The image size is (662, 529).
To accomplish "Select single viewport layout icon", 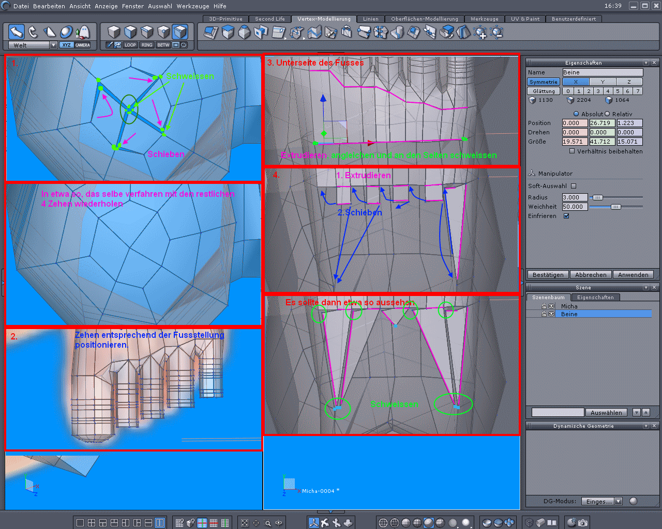I will coord(80,523).
